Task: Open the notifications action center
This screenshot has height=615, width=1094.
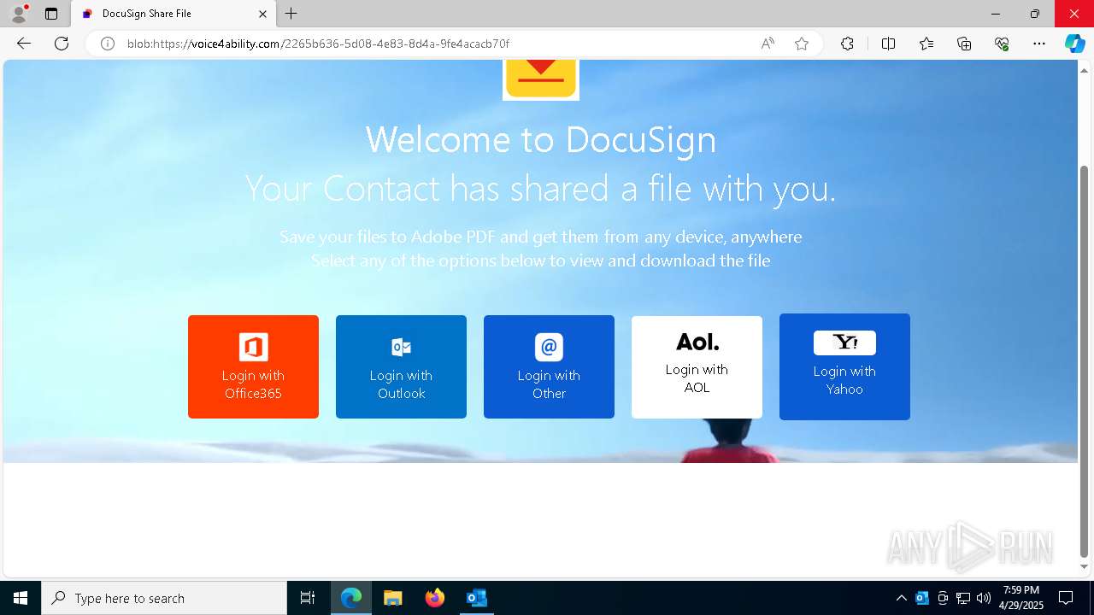Action: coord(1066,598)
